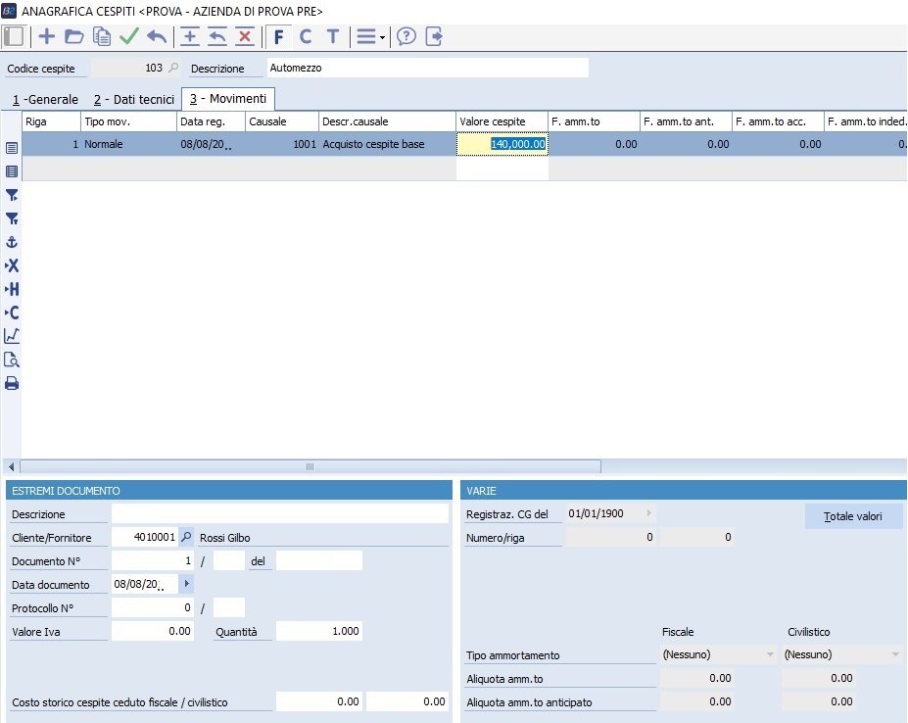The height and width of the screenshot is (723, 908).
Task: Toggle the T mode button in toolbar
Action: (333, 37)
